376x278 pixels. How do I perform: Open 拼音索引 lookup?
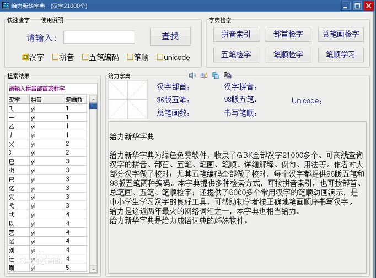click(x=236, y=35)
